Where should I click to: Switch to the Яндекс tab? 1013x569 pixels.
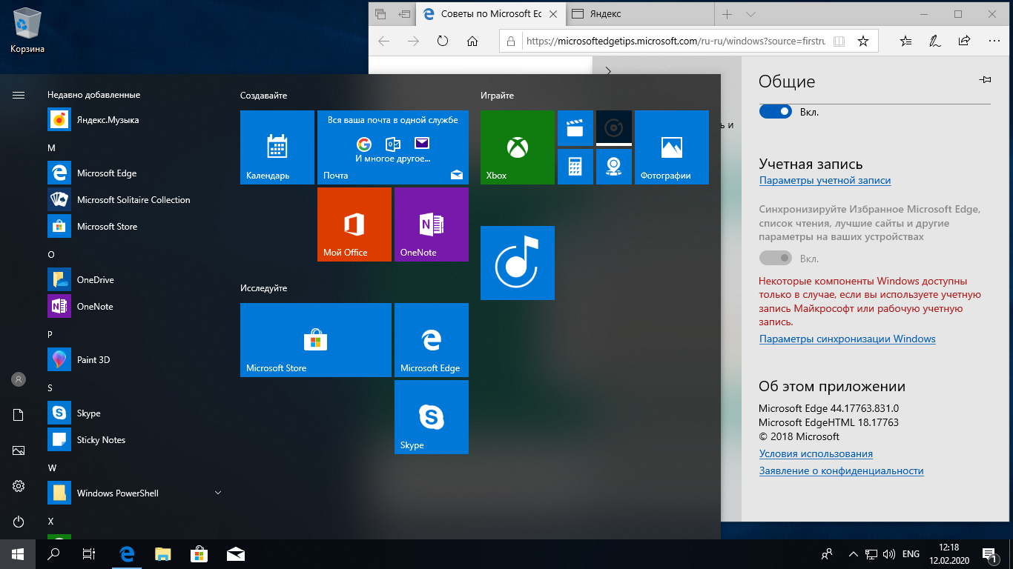[641, 14]
